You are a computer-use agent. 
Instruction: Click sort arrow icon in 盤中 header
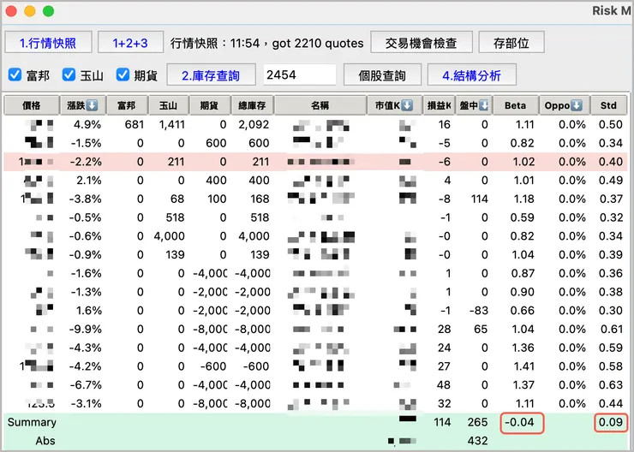click(483, 105)
